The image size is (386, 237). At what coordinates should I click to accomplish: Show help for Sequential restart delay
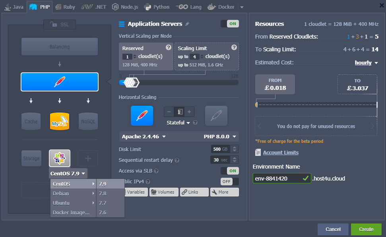point(177,160)
